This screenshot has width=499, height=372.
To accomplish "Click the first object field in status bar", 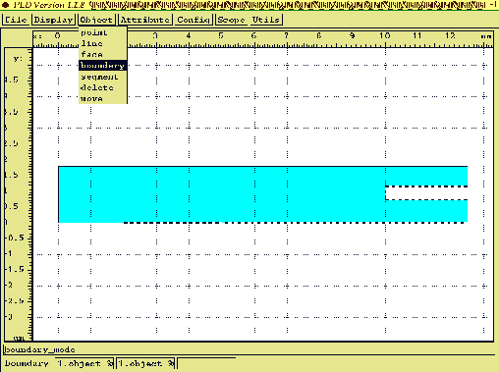I will click(84, 363).
